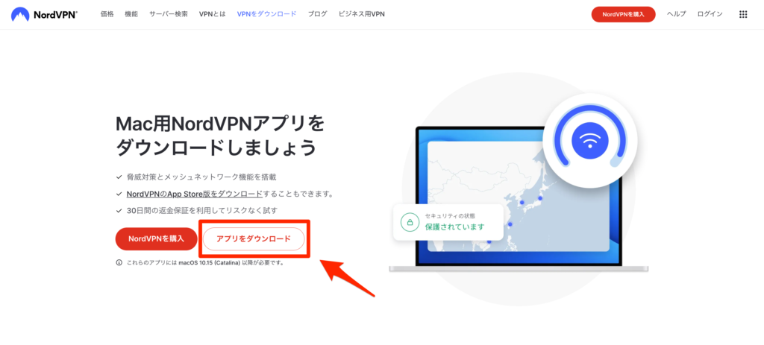Click the アプリをダウンロード button
Screen dimensions: 764x345
pyautogui.click(x=254, y=239)
